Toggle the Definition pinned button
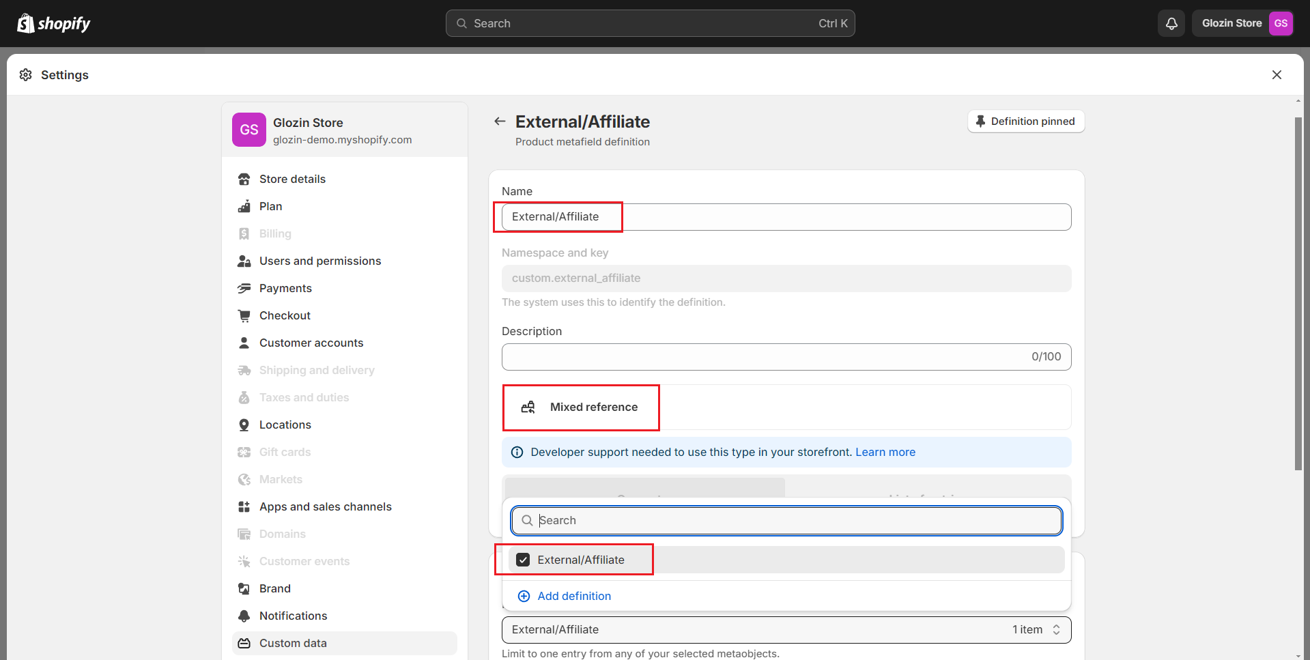The image size is (1310, 660). pyautogui.click(x=1025, y=121)
